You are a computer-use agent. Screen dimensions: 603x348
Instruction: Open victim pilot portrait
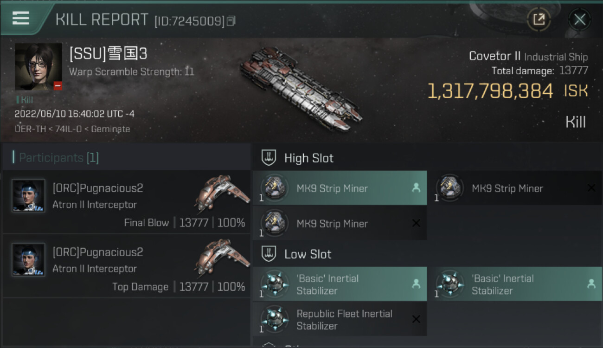coord(38,66)
